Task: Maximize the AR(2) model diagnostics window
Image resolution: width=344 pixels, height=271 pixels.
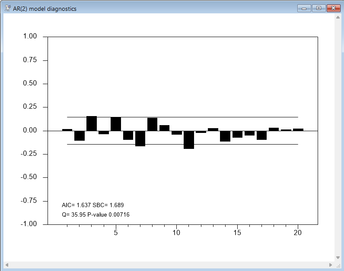Action: [x=319, y=8]
